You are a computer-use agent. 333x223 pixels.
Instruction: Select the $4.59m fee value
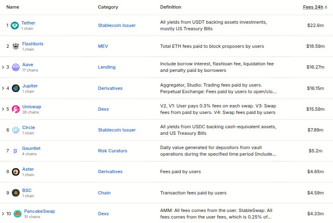[x=315, y=193]
